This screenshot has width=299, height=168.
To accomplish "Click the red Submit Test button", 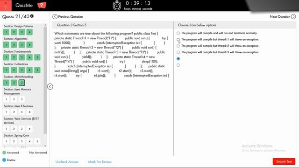I will [x=284, y=161].
